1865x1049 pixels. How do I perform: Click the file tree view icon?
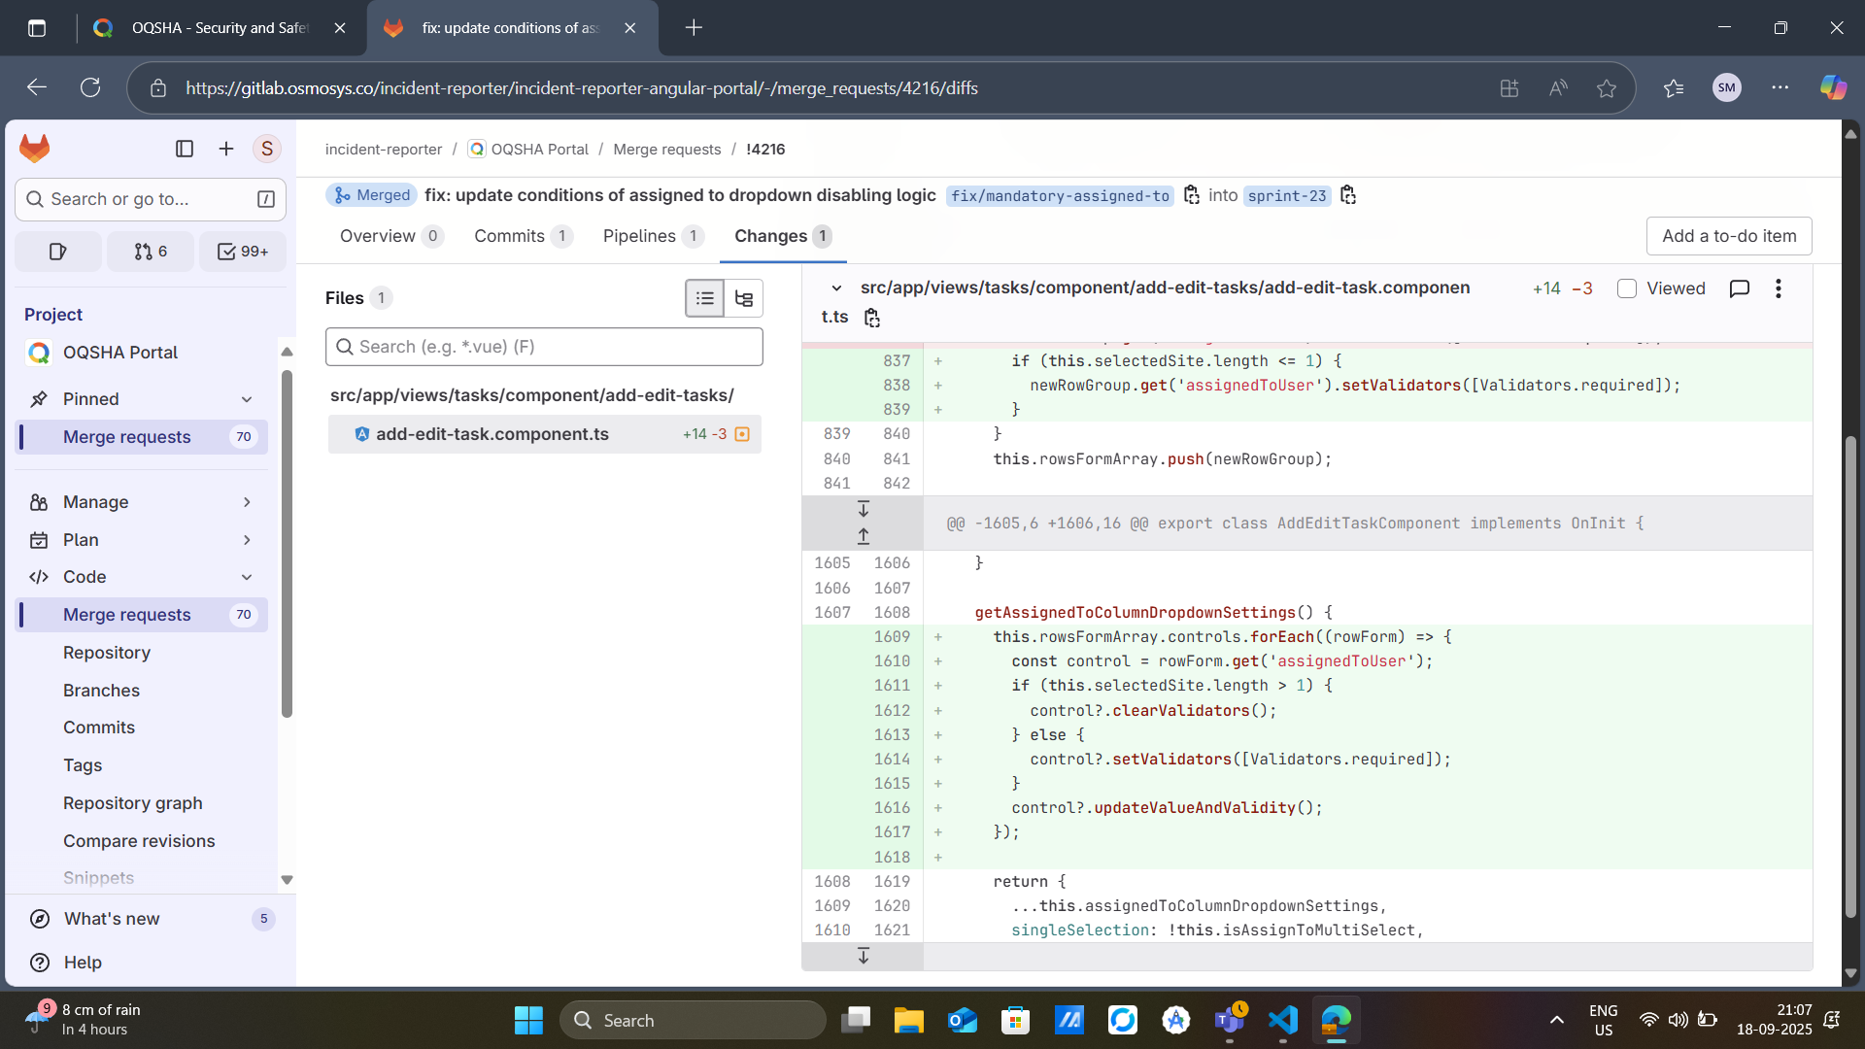744,298
